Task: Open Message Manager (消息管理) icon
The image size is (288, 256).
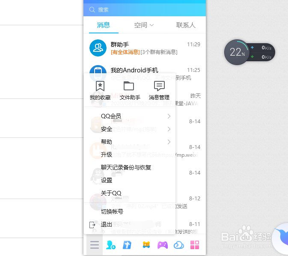Action: pos(159,86)
